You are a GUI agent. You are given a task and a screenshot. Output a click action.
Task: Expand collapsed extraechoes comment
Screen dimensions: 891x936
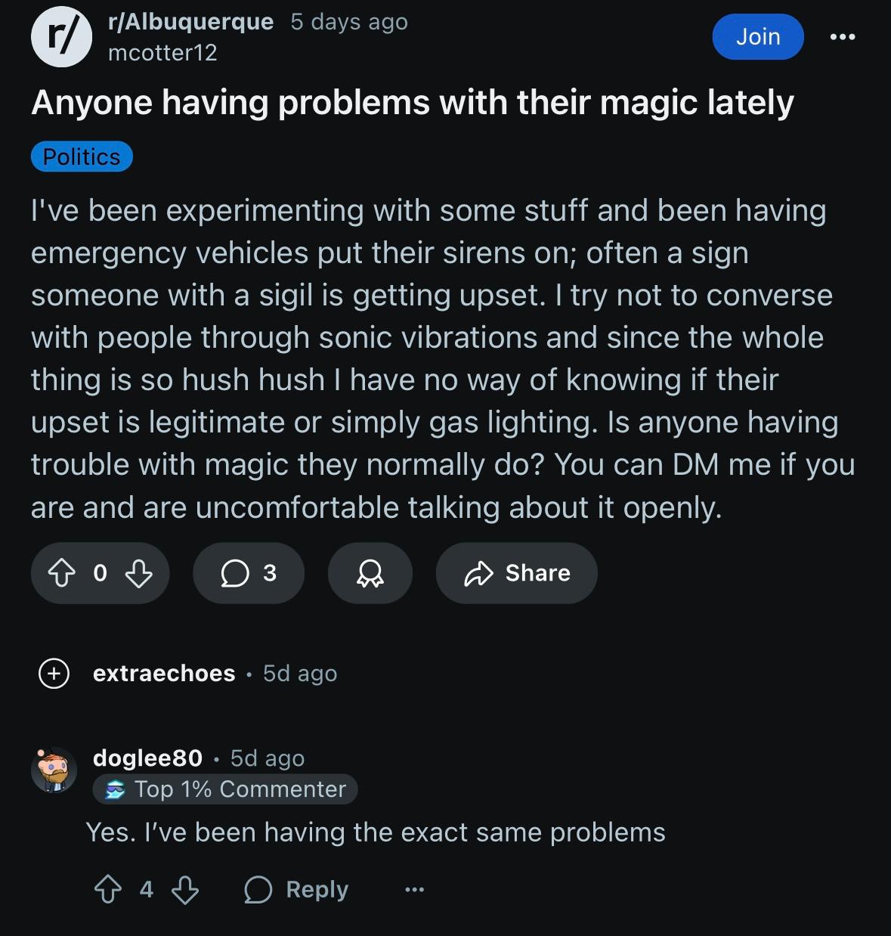point(54,673)
